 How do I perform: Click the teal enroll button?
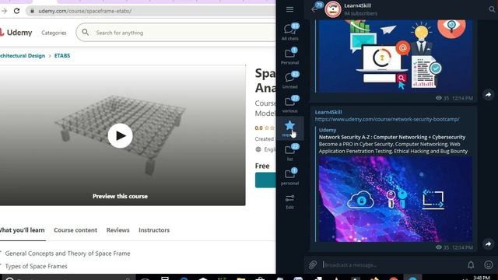click(x=265, y=180)
